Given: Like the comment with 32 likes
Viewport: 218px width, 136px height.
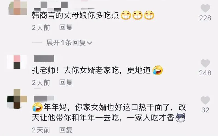Looking at the screenshot, I should [205, 100].
